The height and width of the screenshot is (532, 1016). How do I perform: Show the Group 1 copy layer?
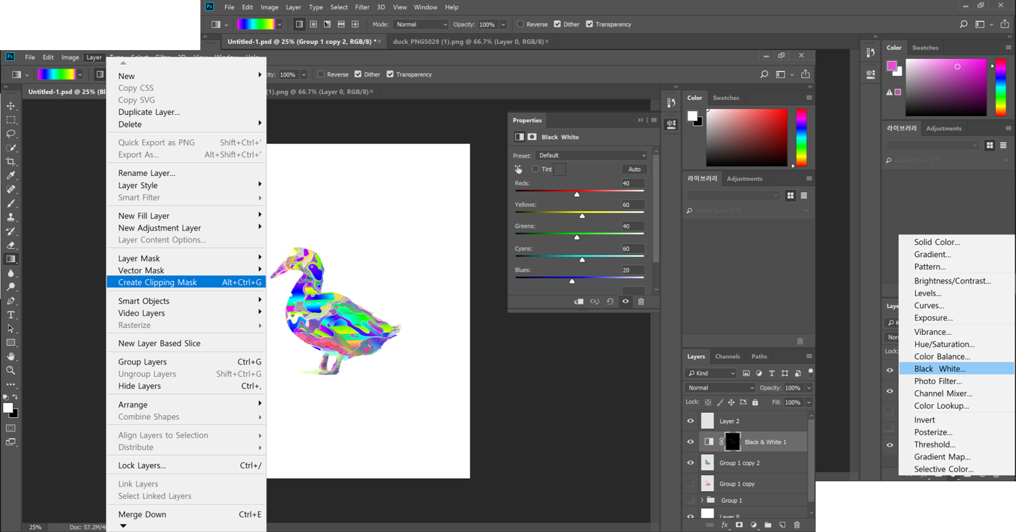coord(690,484)
